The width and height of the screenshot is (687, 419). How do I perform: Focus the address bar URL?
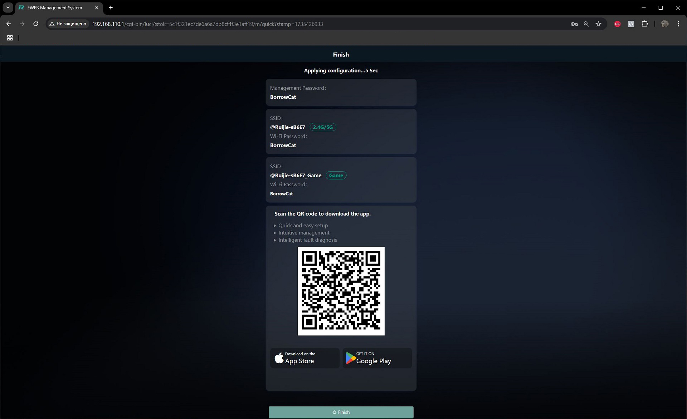208,24
